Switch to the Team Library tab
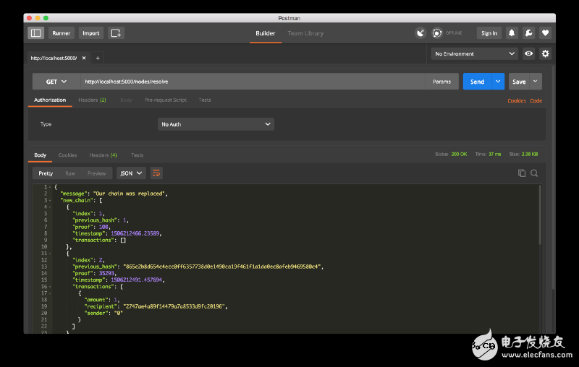 (305, 33)
